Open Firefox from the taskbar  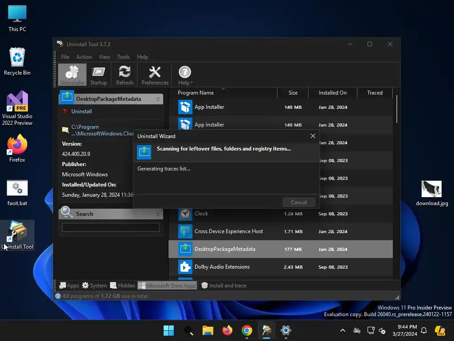(227, 330)
